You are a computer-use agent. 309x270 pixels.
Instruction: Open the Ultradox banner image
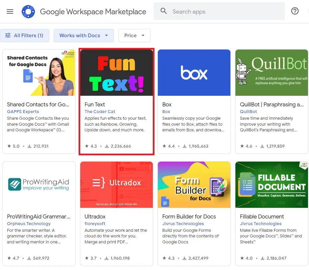(x=117, y=185)
